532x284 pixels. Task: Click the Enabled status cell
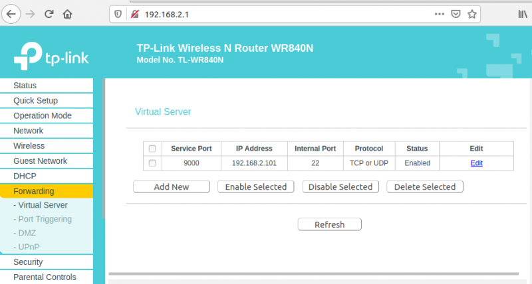tap(418, 163)
